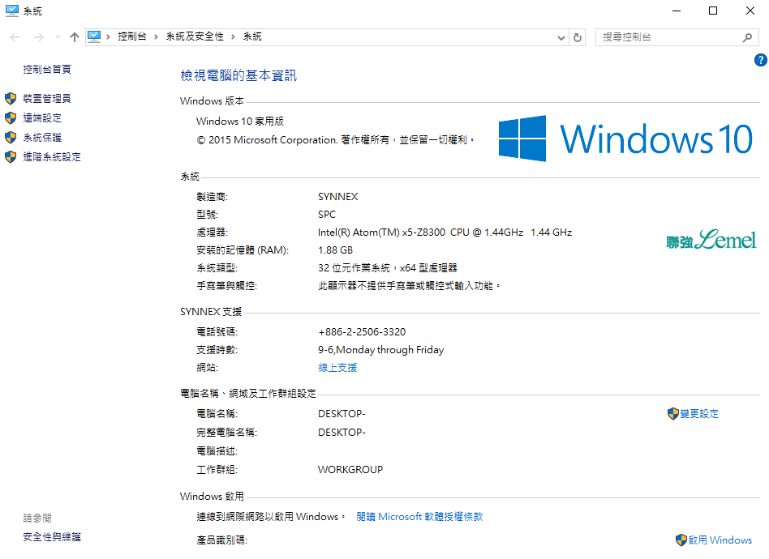
Task: Click the magnifier search icon
Action: click(747, 37)
